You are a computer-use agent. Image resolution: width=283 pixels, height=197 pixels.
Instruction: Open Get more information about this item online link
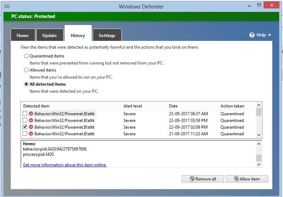[x=65, y=165]
